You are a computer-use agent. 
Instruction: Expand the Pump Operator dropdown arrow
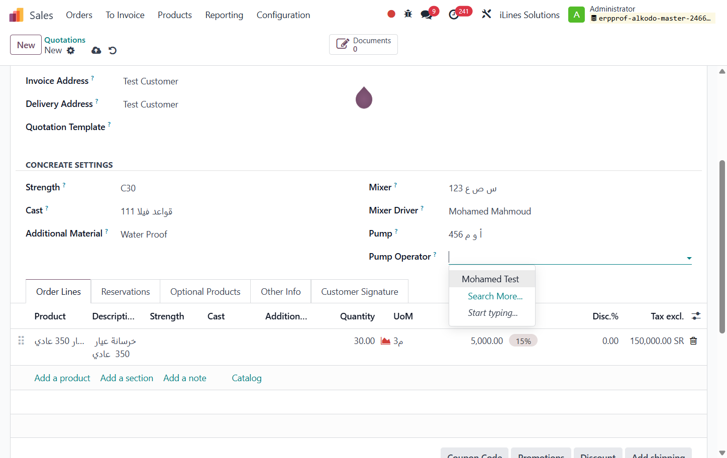coord(689,258)
